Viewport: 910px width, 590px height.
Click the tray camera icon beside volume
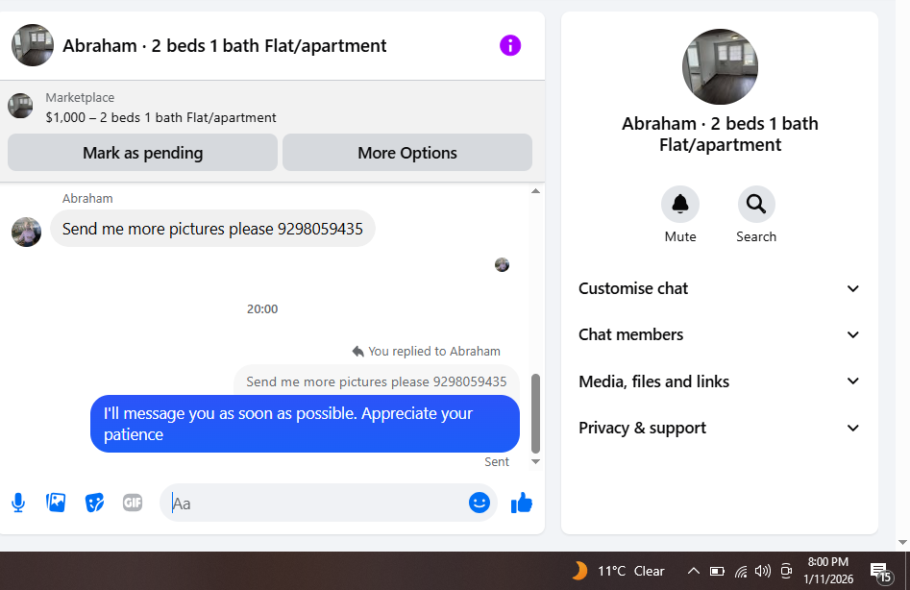(786, 571)
